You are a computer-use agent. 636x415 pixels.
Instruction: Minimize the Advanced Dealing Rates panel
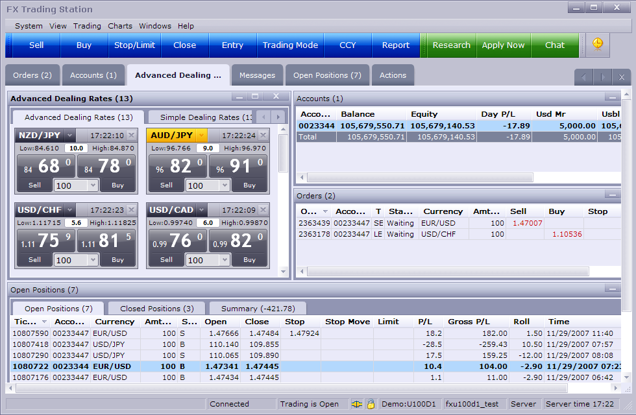point(239,97)
